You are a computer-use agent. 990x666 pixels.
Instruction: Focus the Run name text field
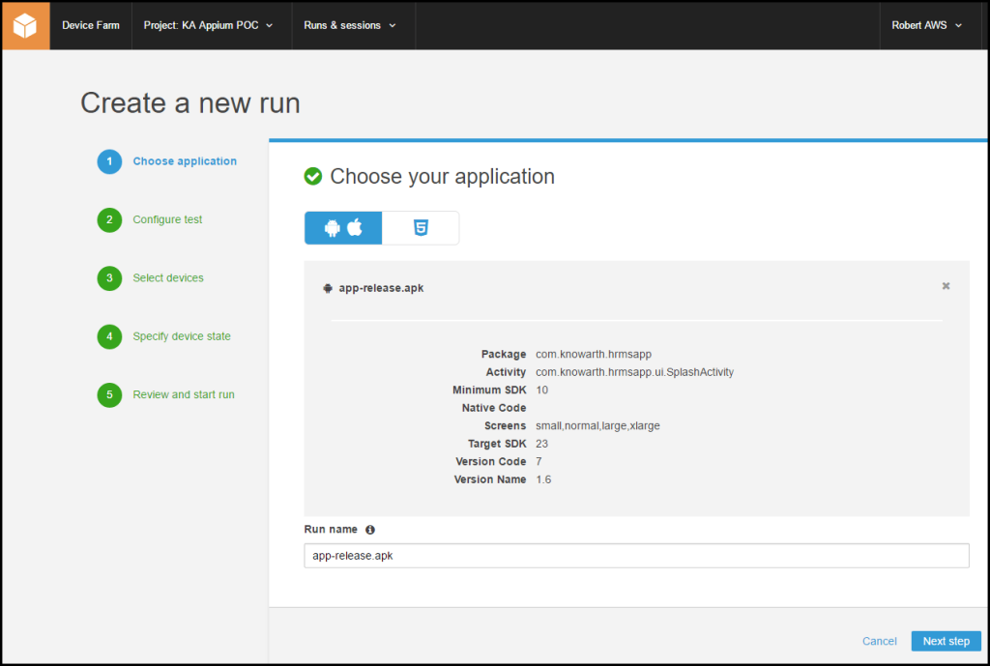[635, 556]
